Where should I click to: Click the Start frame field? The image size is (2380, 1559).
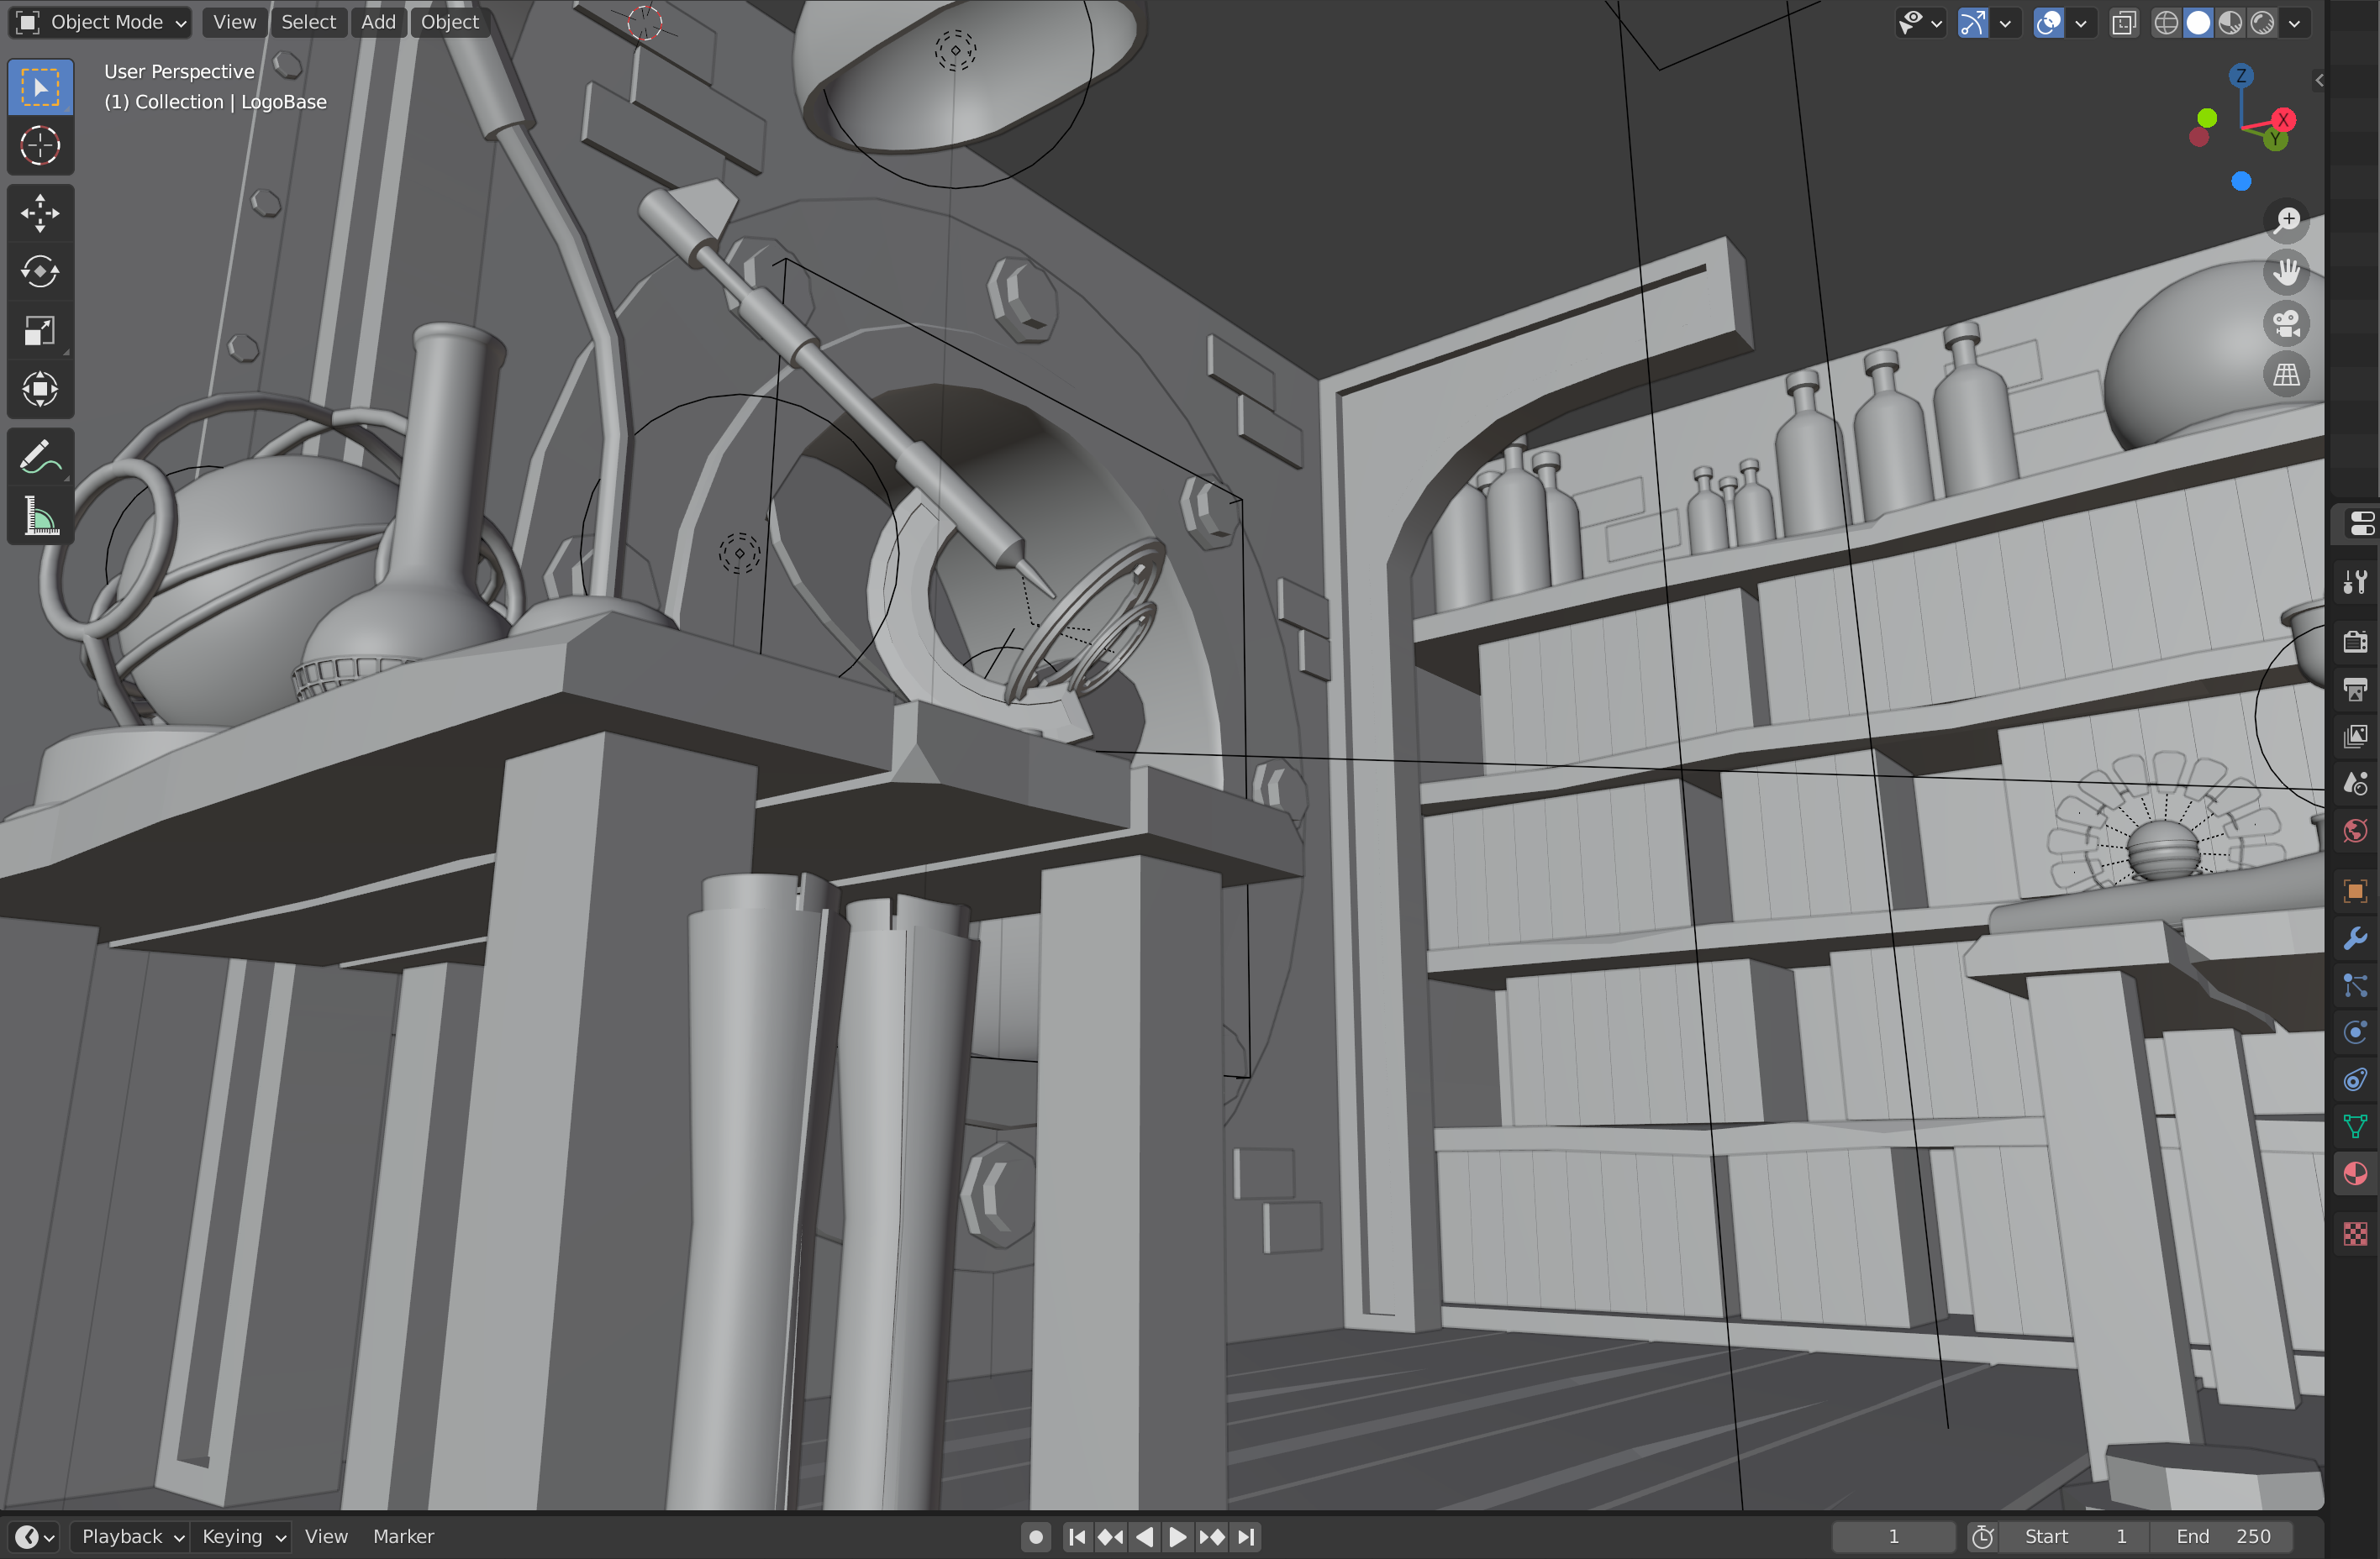2074,1537
